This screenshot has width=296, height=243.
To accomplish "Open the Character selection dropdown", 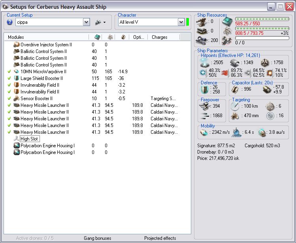I will point(181,23).
